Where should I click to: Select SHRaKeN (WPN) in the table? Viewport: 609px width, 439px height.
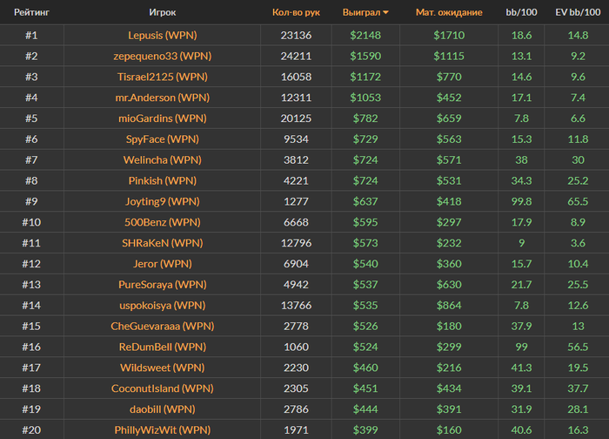162,243
